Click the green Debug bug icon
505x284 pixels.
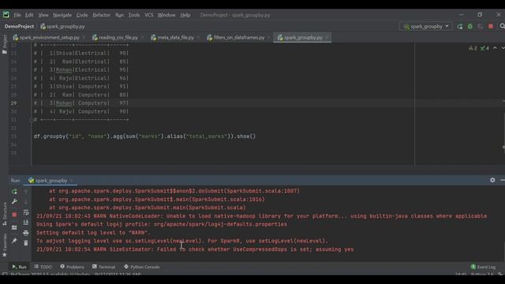click(x=470, y=26)
